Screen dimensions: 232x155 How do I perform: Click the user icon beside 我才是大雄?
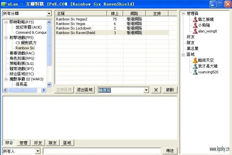coord(195,66)
